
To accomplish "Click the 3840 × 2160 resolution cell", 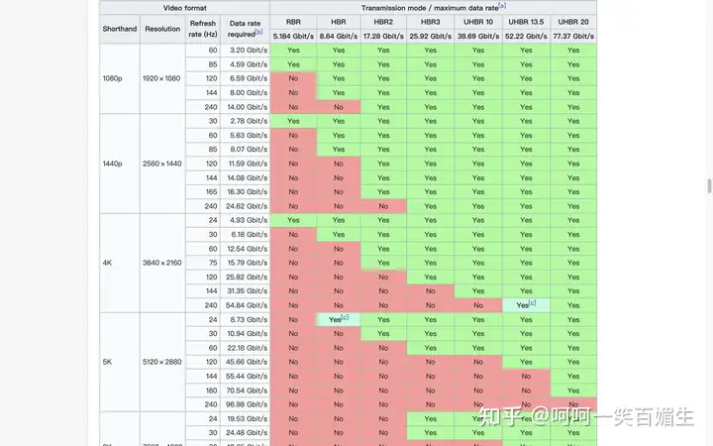I will pos(162,263).
